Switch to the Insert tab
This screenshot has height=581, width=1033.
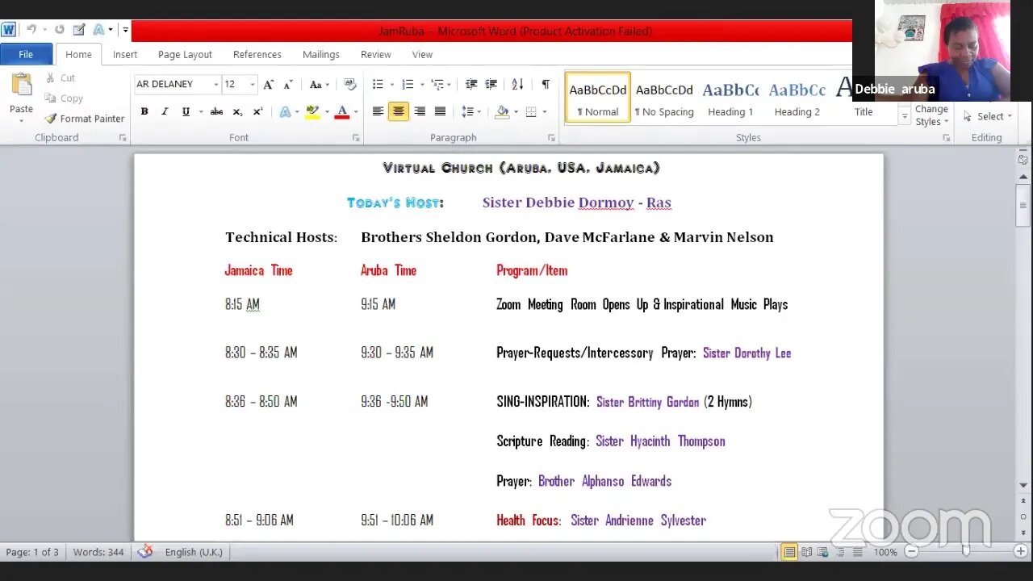tap(125, 54)
